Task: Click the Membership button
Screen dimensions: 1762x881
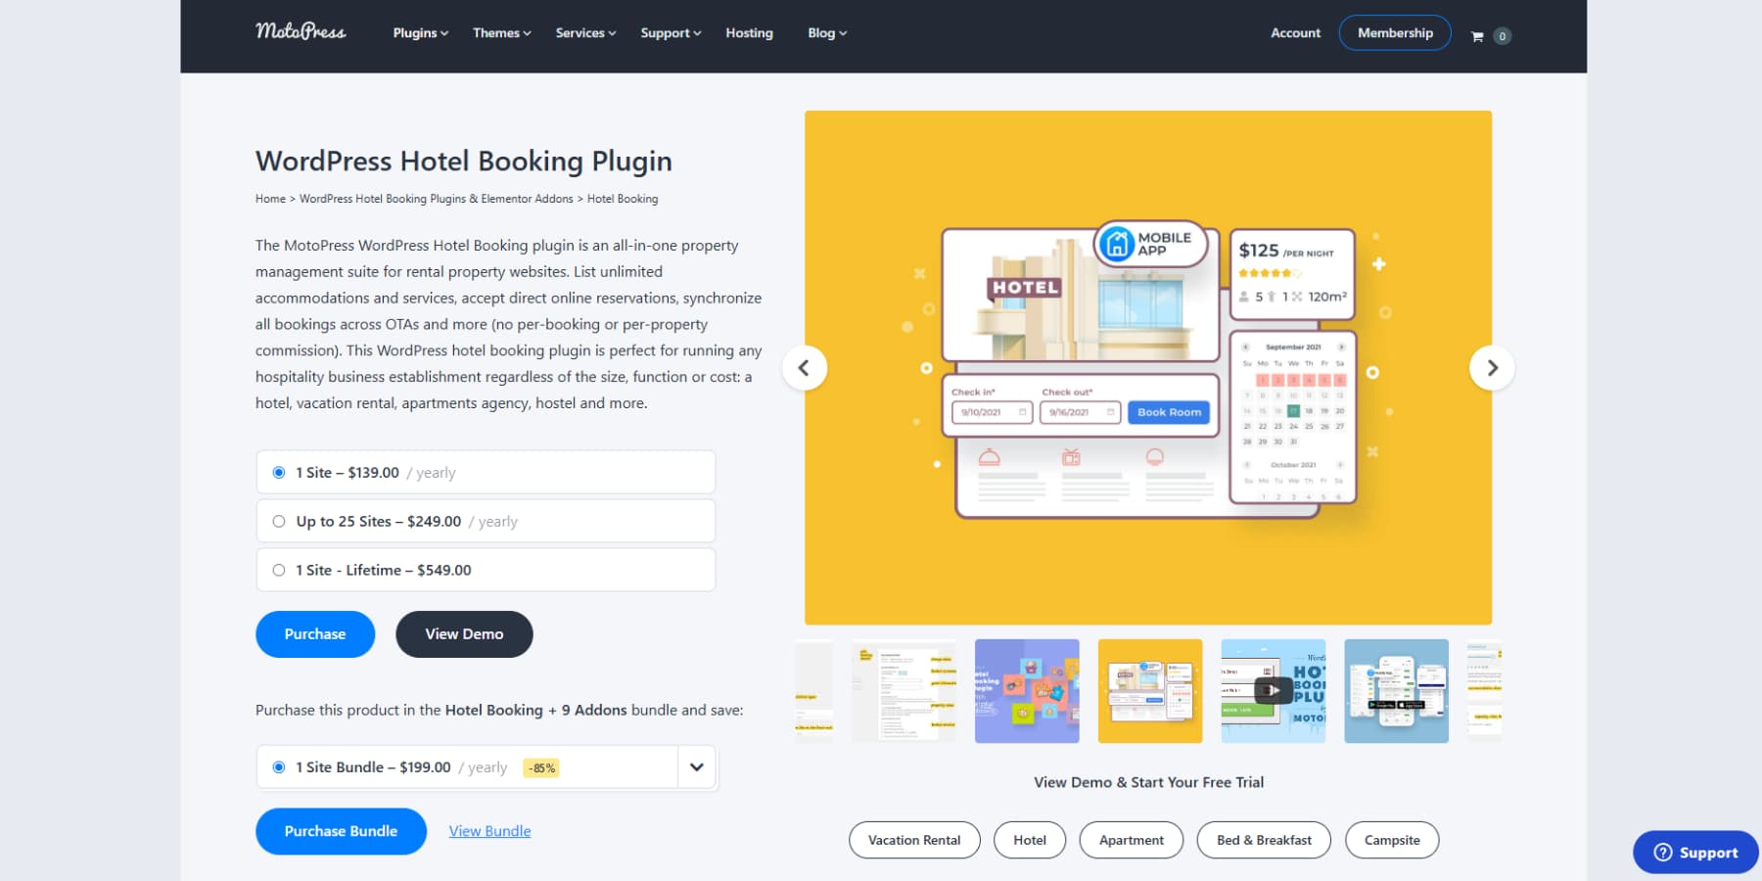Action: coord(1394,32)
